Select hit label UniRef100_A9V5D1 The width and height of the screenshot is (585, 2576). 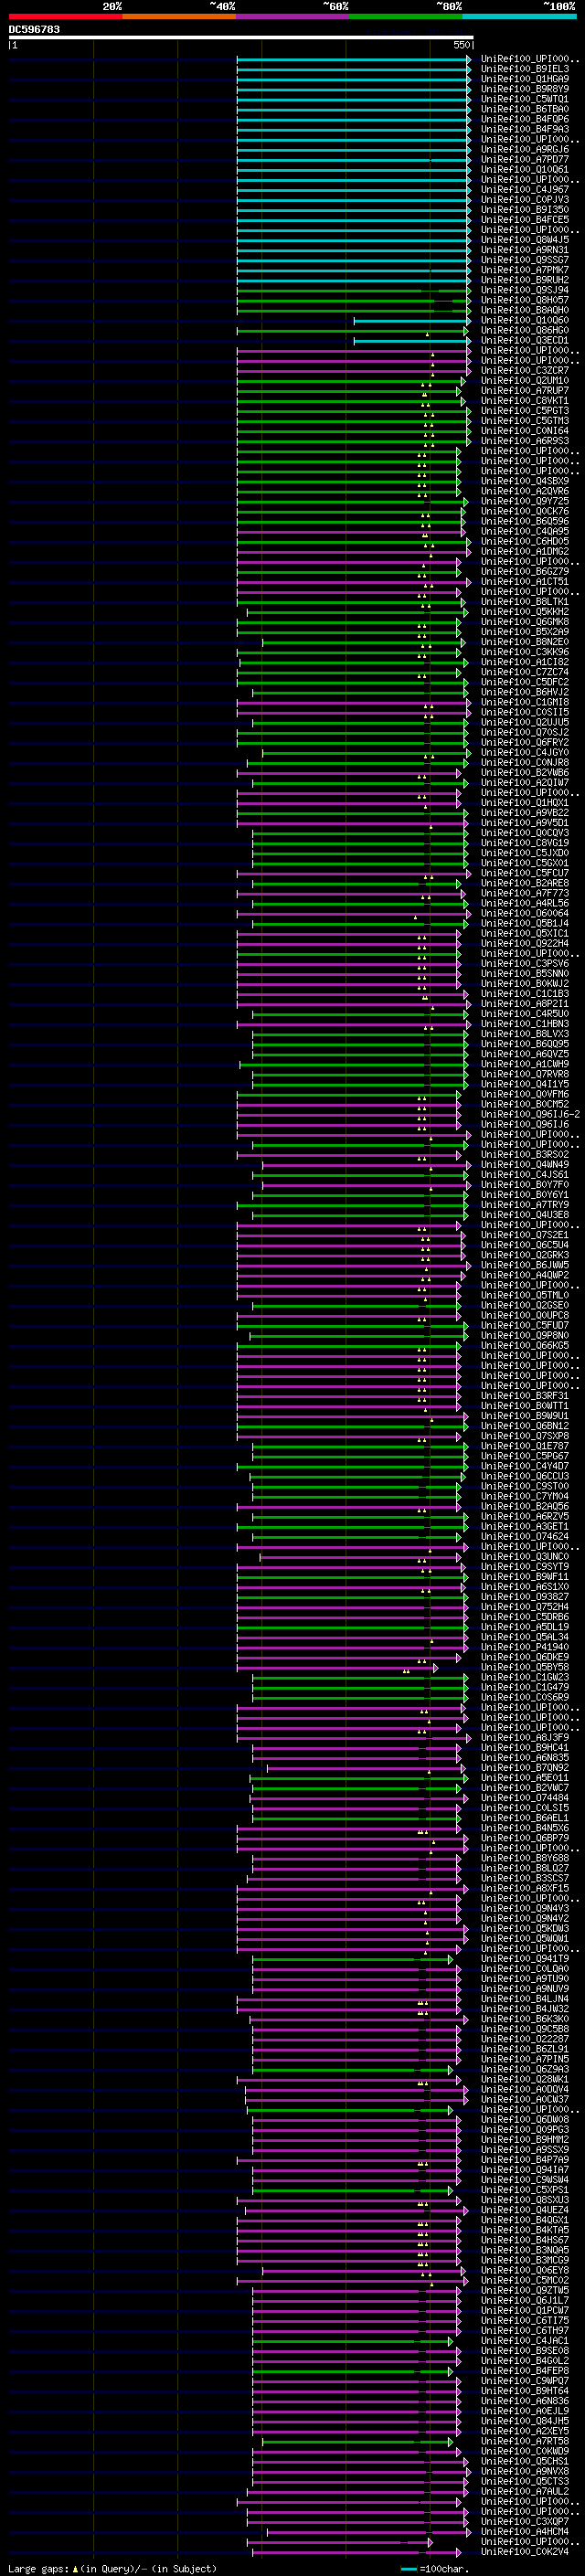[525, 822]
